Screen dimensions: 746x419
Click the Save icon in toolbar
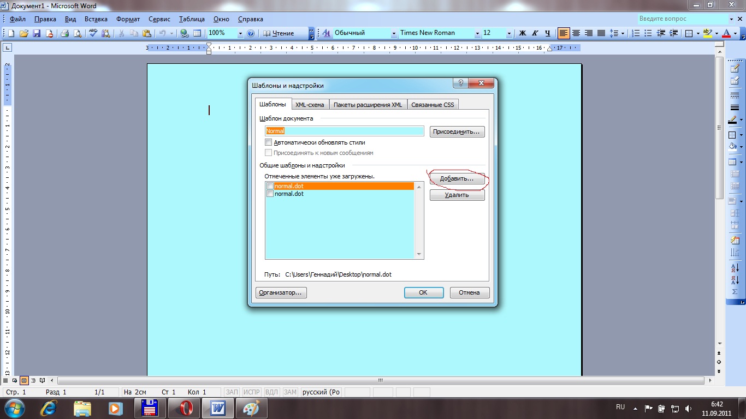[37, 33]
